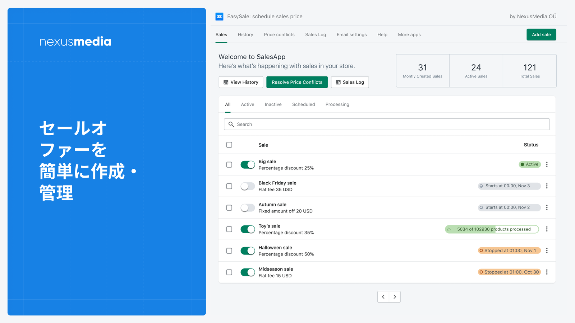Click the Active Sales stat card

[476, 71]
